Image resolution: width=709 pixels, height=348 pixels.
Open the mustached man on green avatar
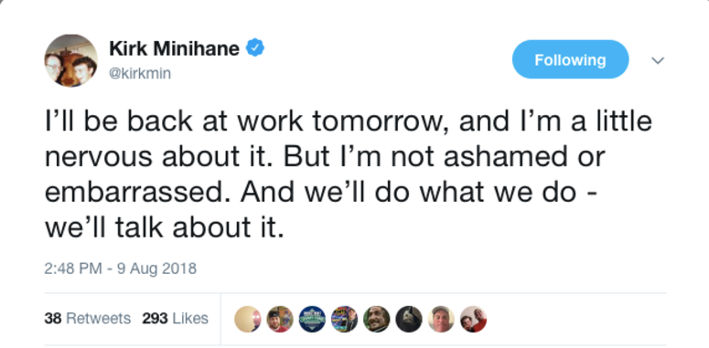click(x=376, y=319)
